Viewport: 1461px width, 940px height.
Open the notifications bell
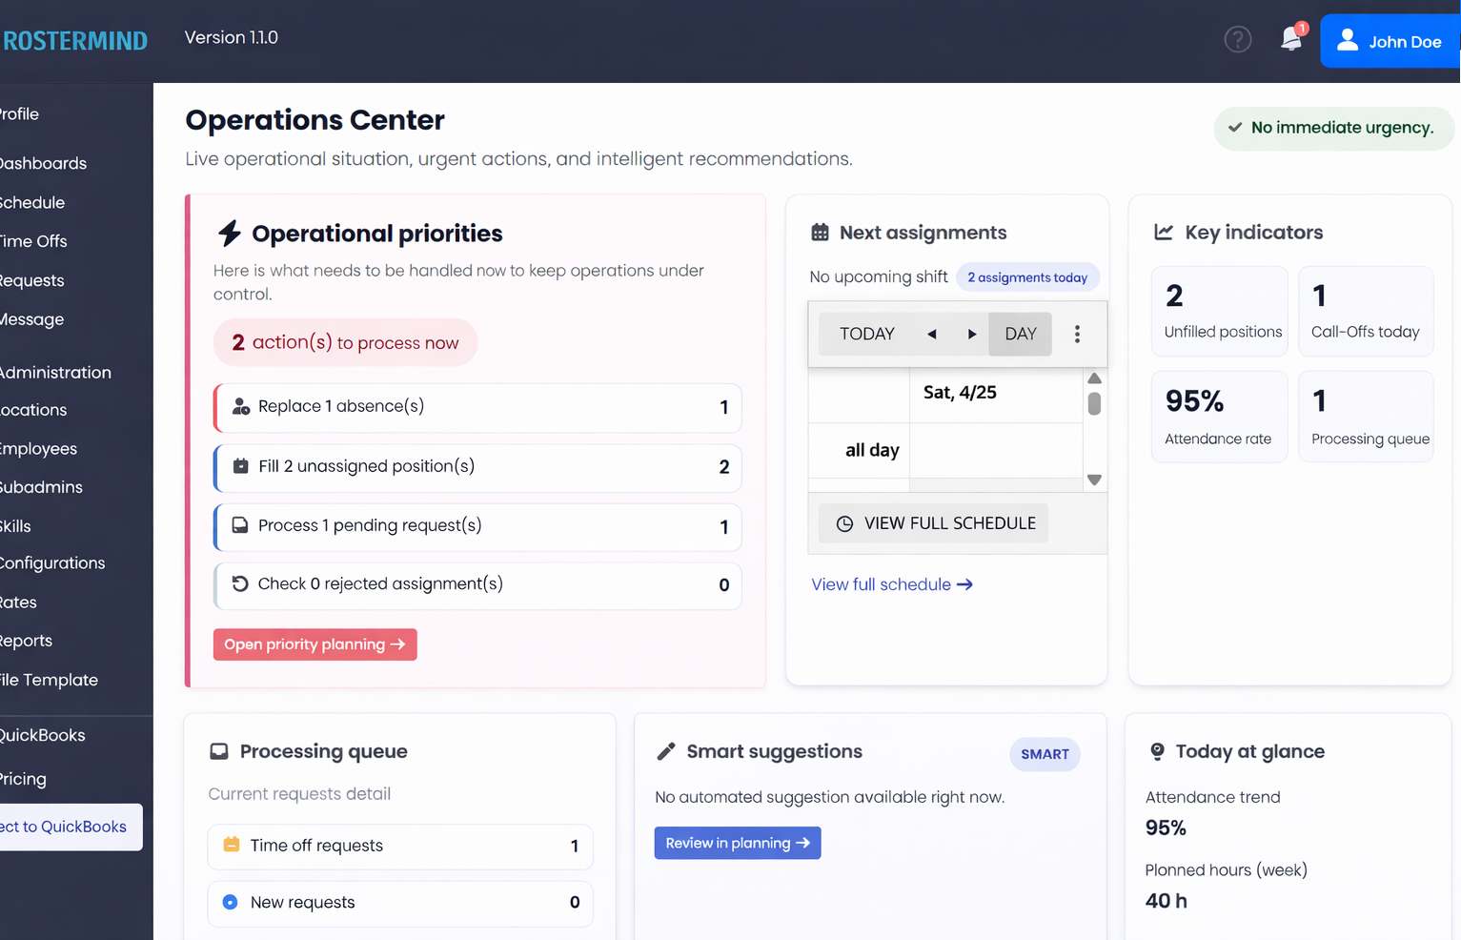(x=1290, y=38)
